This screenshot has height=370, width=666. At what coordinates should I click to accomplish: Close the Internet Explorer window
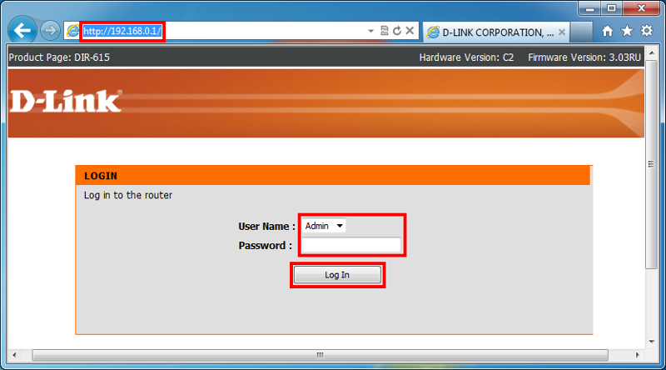point(642,8)
